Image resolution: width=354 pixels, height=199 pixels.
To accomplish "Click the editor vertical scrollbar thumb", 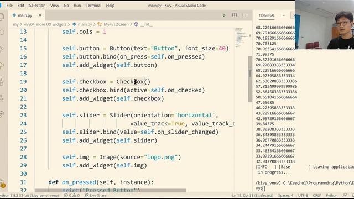I will click(250, 79).
